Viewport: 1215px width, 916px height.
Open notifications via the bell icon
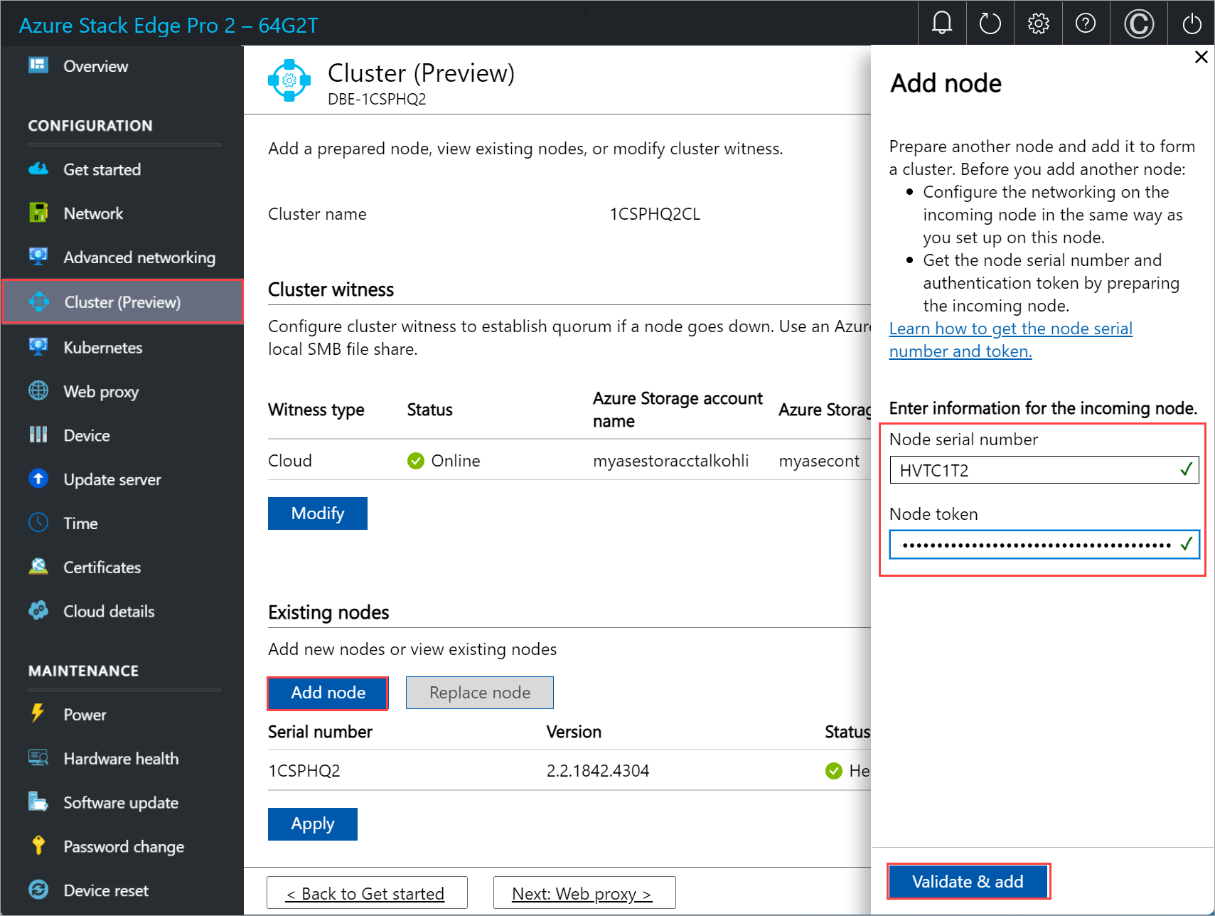[x=941, y=23]
